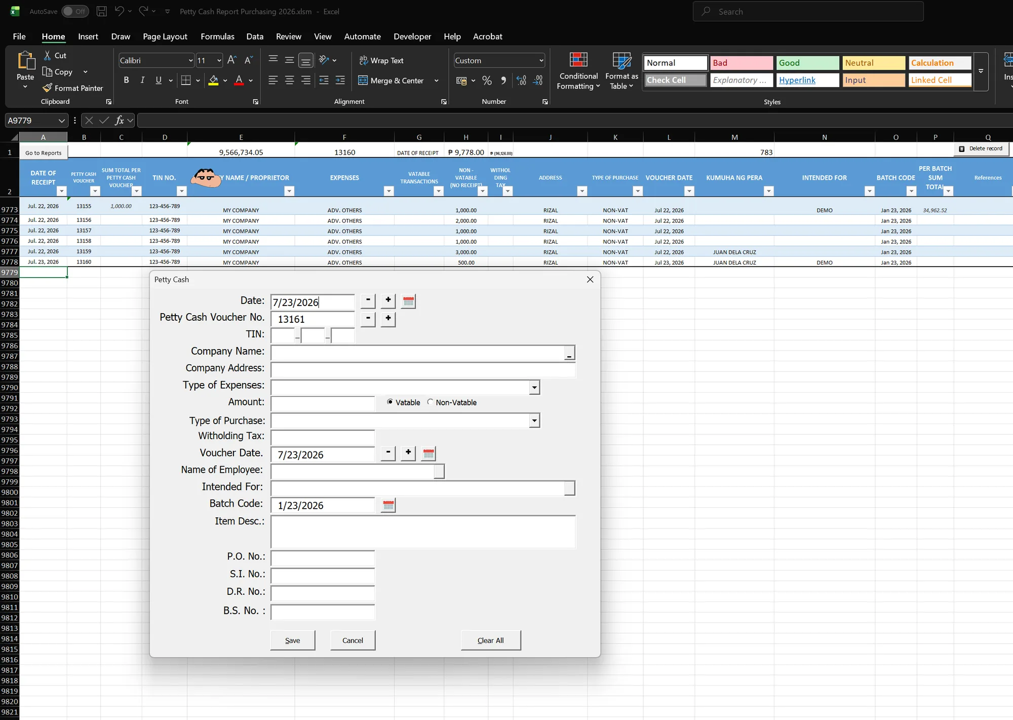The height and width of the screenshot is (720, 1013).
Task: Click the Go to Reports button
Action: click(44, 153)
